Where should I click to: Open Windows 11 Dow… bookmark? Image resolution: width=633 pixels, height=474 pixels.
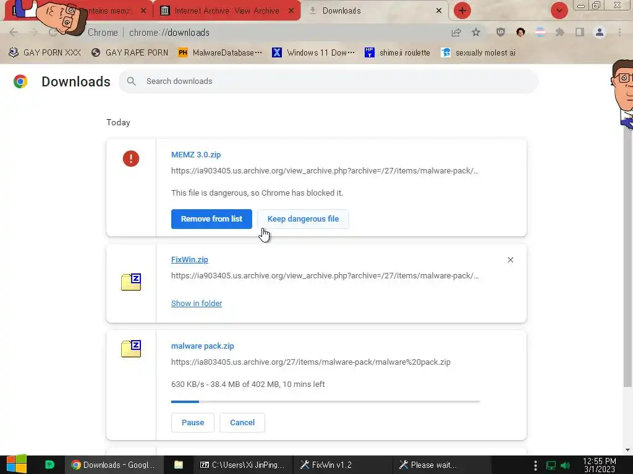tap(313, 53)
